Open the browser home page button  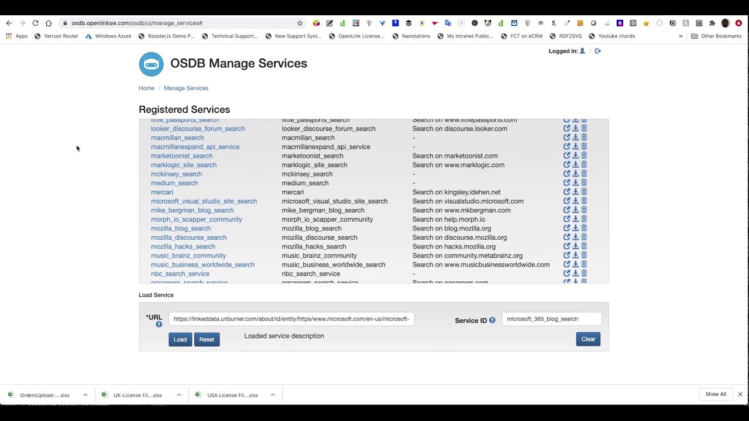pos(49,23)
